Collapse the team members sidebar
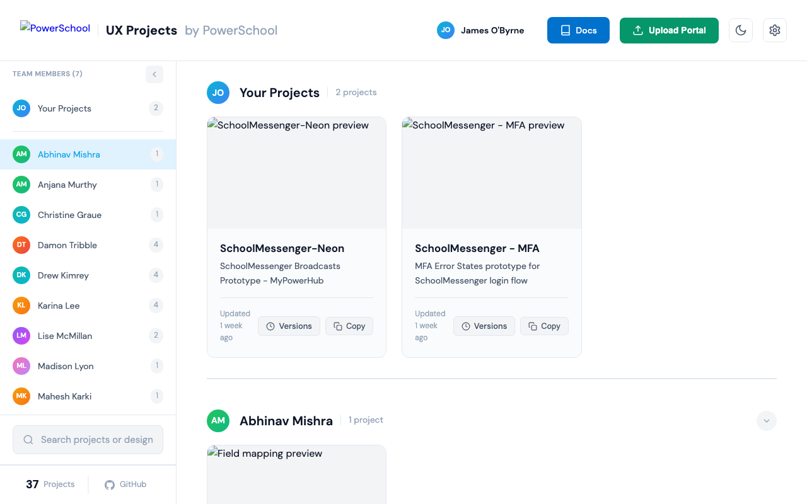The image size is (807, 504). 154,74
